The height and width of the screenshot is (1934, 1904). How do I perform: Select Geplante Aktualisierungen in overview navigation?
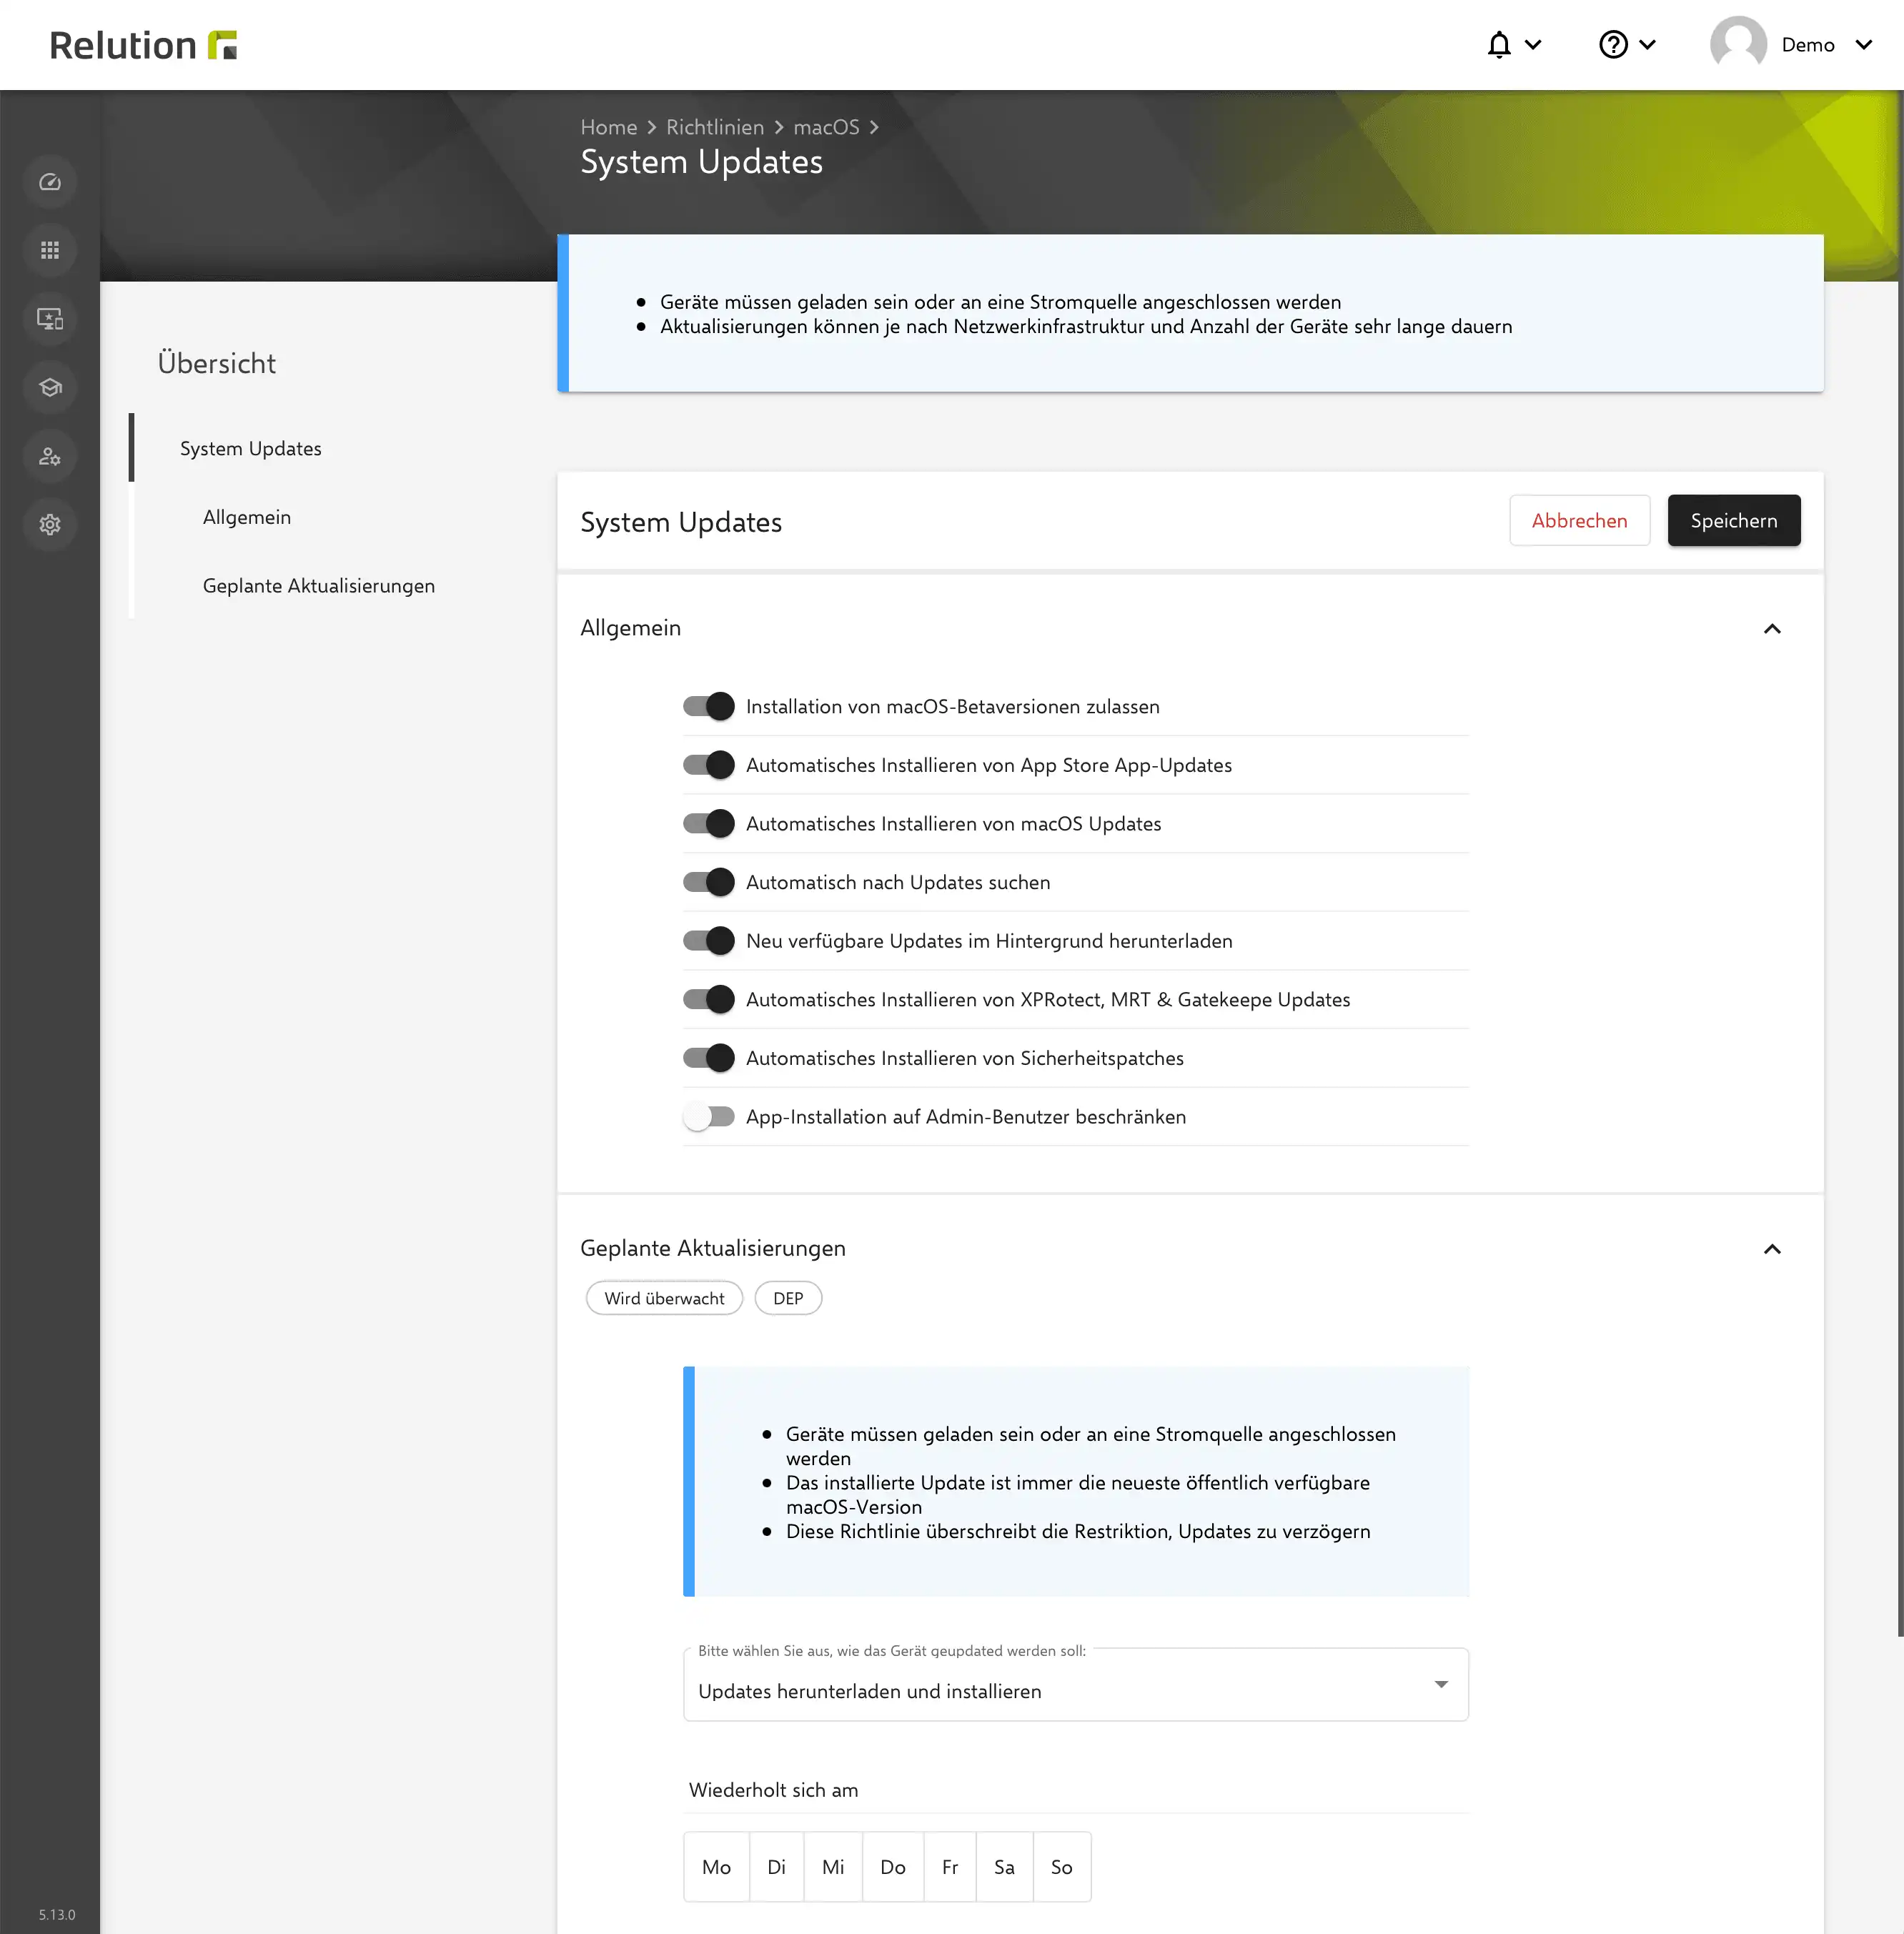pos(319,586)
